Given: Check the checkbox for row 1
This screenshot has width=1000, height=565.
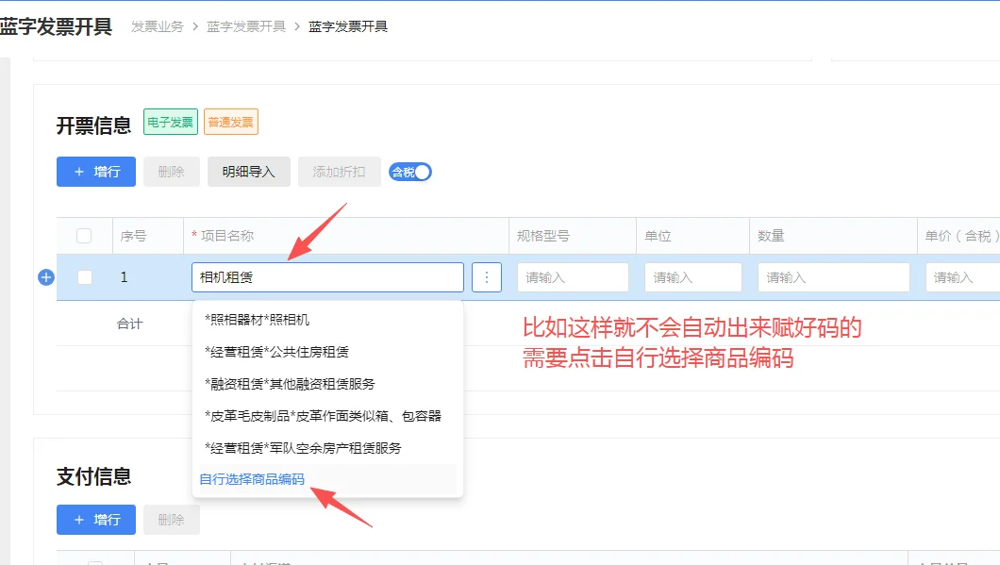Looking at the screenshot, I should pos(82,276).
